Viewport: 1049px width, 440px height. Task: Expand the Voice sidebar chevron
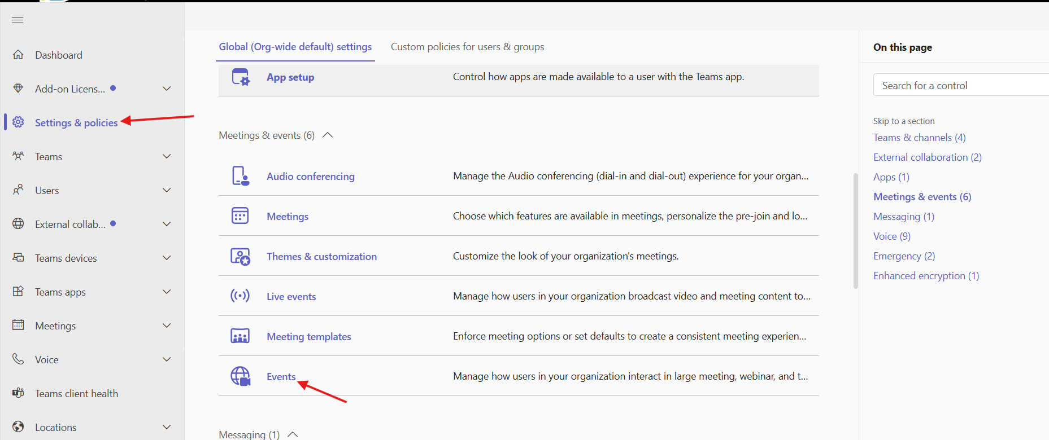(167, 359)
